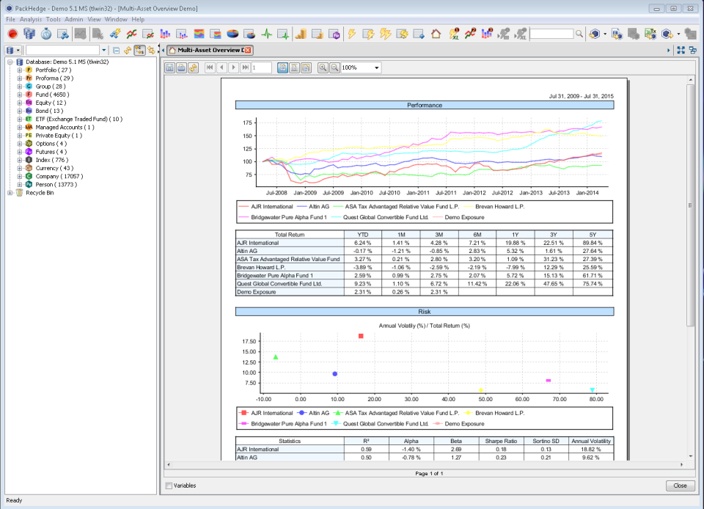
Task: Click the navigator search input box
Action: tap(63, 51)
